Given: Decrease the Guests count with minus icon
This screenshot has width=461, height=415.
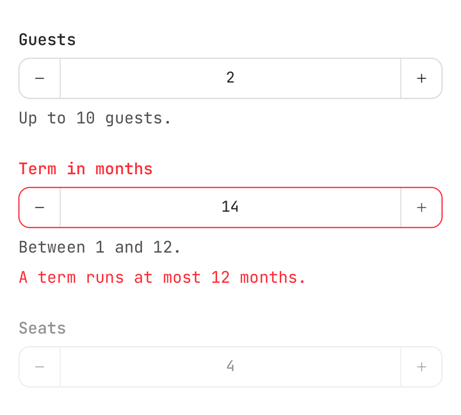Looking at the screenshot, I should tap(40, 78).
